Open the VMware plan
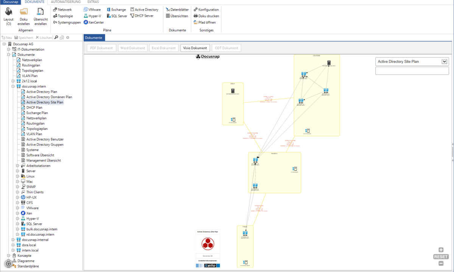Image resolution: width=454 pixels, height=272 pixels. tap(92, 9)
